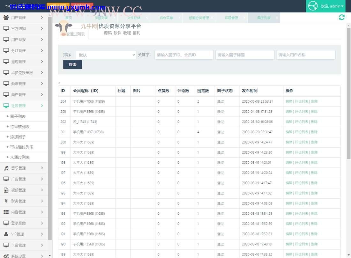The height and width of the screenshot is (258, 351).
Task: Open 审核通过列表 in the sidebar submenu
Action: click(x=22, y=147)
